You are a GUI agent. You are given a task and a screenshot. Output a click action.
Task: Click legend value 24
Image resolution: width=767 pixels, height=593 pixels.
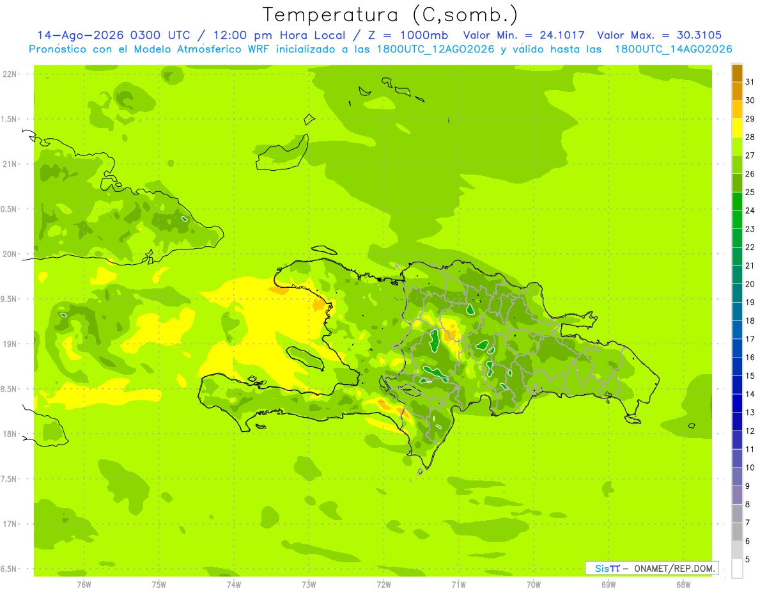pos(750,210)
